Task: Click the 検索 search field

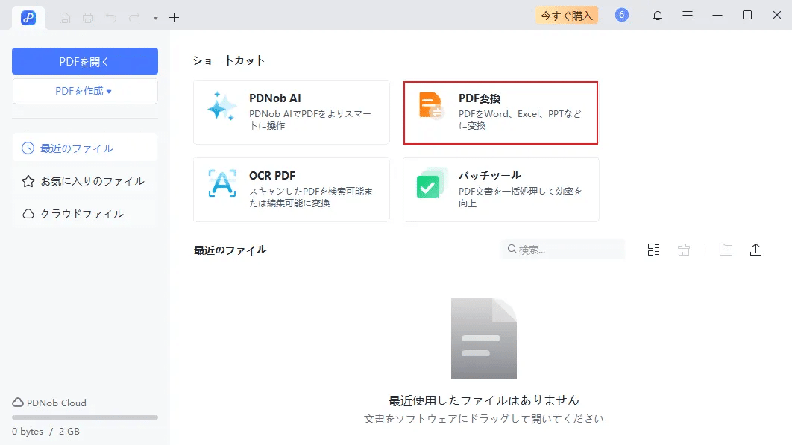Action: (x=563, y=250)
